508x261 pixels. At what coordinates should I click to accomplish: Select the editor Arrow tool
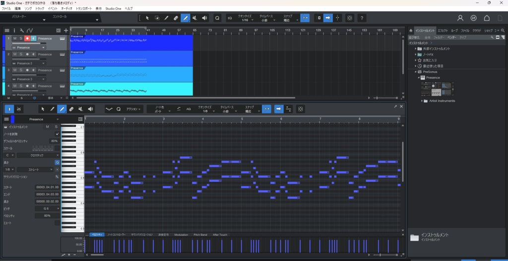pyautogui.click(x=43, y=109)
